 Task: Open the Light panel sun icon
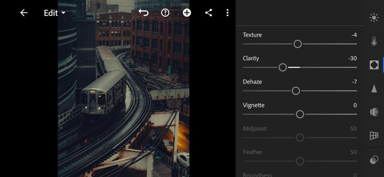[x=374, y=18]
